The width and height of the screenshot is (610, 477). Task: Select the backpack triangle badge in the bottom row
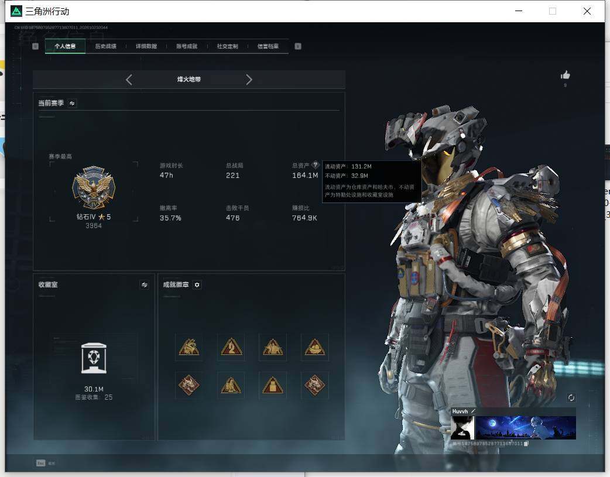coord(273,385)
